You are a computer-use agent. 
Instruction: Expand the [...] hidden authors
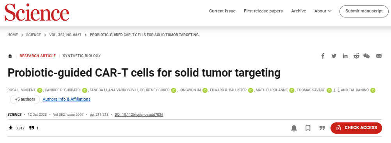pyautogui.click(x=336, y=91)
